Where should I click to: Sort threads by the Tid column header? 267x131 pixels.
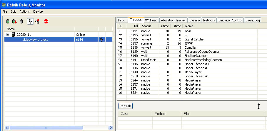(133, 26)
